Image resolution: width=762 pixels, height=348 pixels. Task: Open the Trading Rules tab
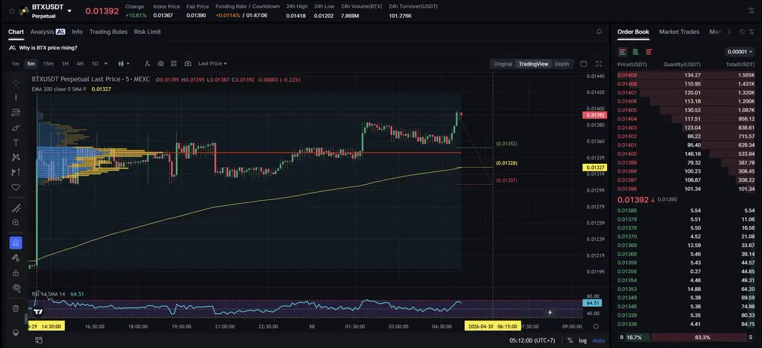point(109,32)
